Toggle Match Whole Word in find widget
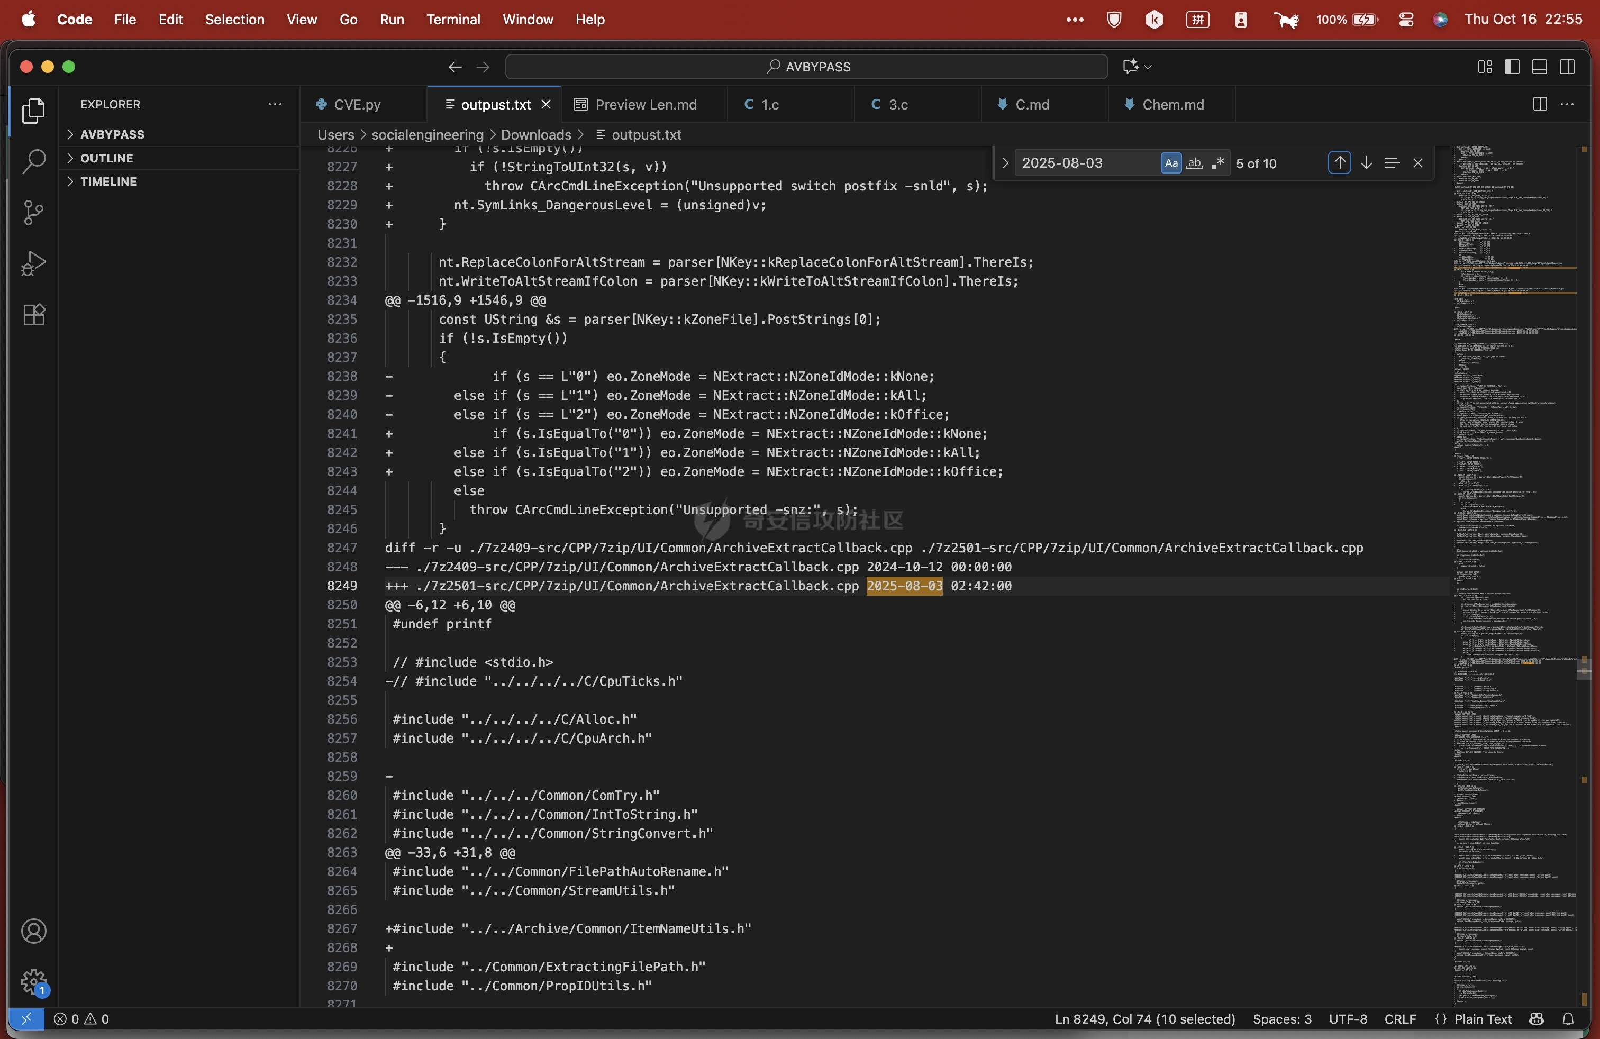 point(1195,163)
